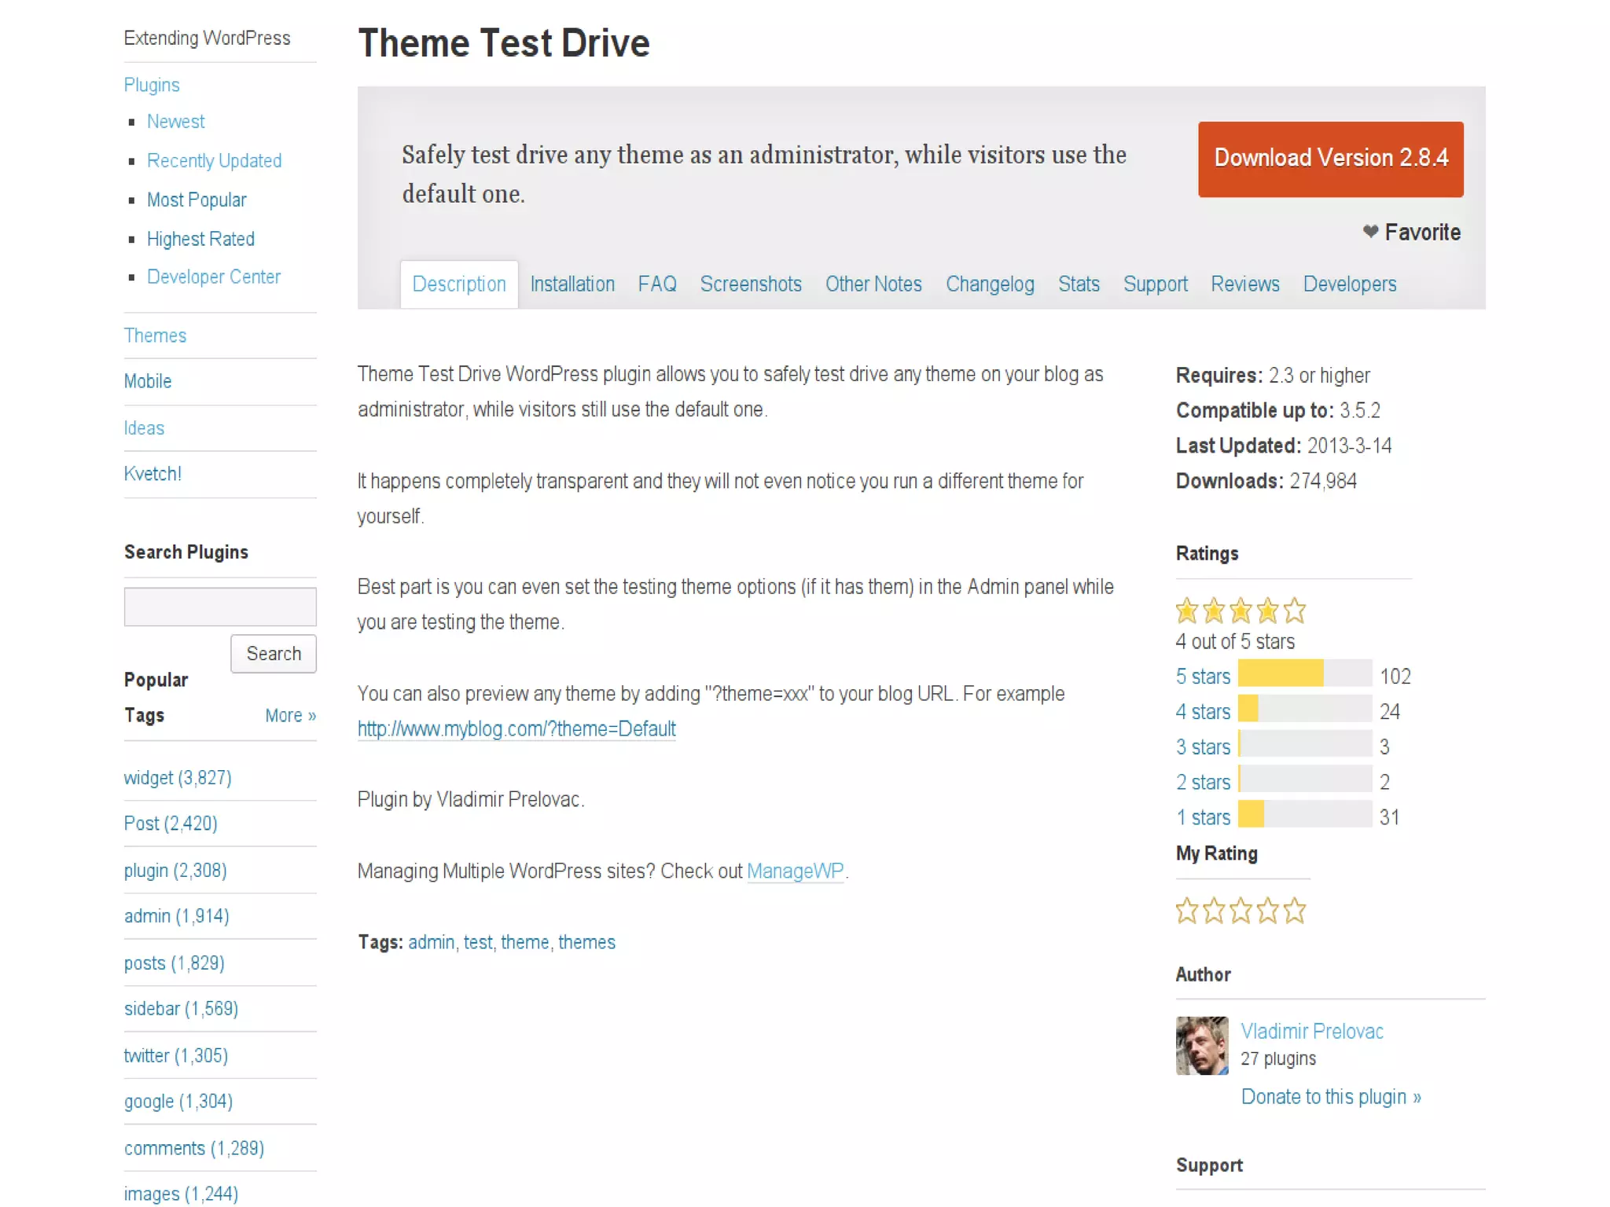The height and width of the screenshot is (1207, 1610).
Task: Rate plugin one star under My Rating
Action: (x=1186, y=911)
